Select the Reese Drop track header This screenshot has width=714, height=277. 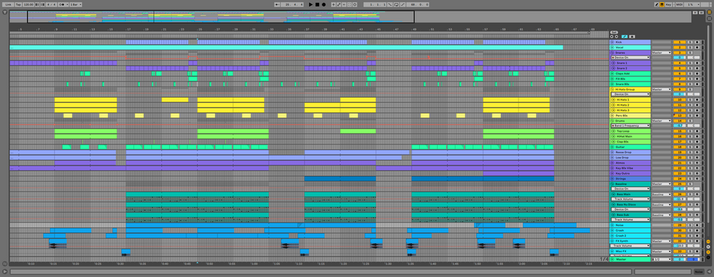pos(630,152)
